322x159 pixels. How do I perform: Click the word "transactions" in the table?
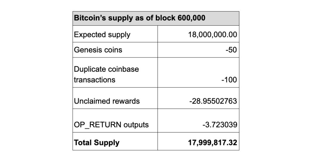tap(95, 80)
